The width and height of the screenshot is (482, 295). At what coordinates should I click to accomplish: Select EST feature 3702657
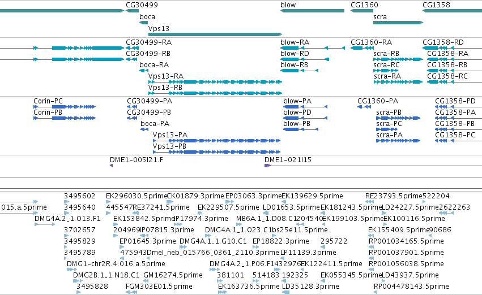(x=66, y=236)
